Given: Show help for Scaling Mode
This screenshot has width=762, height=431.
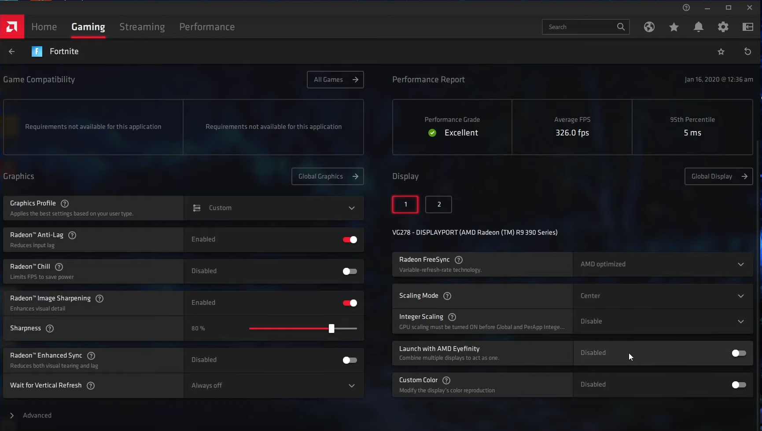Looking at the screenshot, I should point(447,296).
